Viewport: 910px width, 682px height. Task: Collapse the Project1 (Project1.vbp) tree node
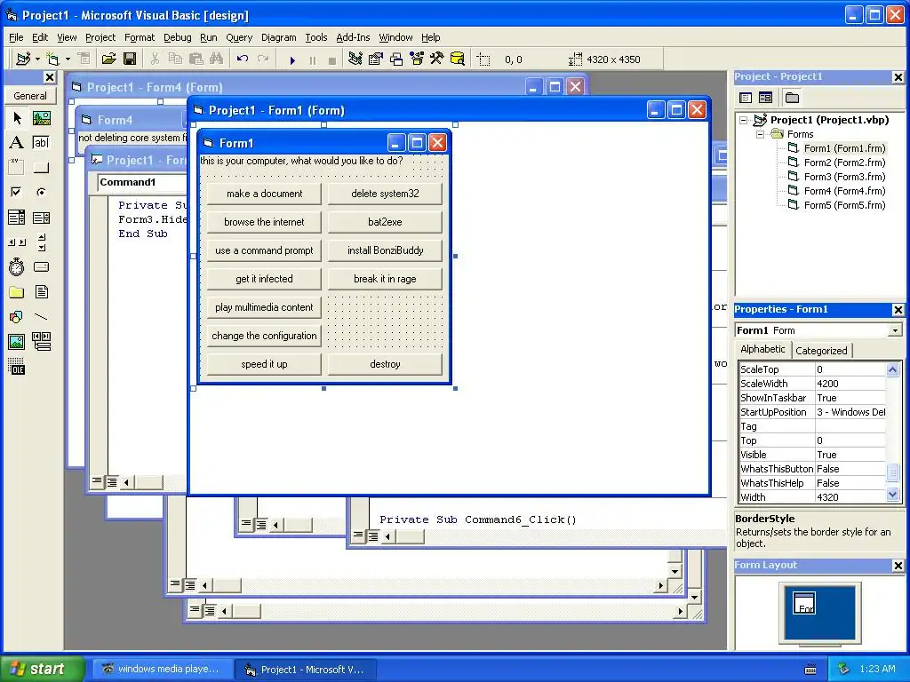tap(744, 120)
